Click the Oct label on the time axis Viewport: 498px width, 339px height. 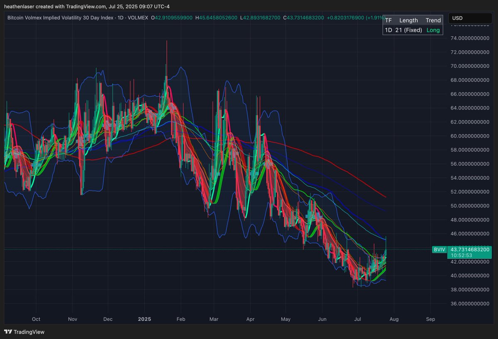pyautogui.click(x=36, y=319)
